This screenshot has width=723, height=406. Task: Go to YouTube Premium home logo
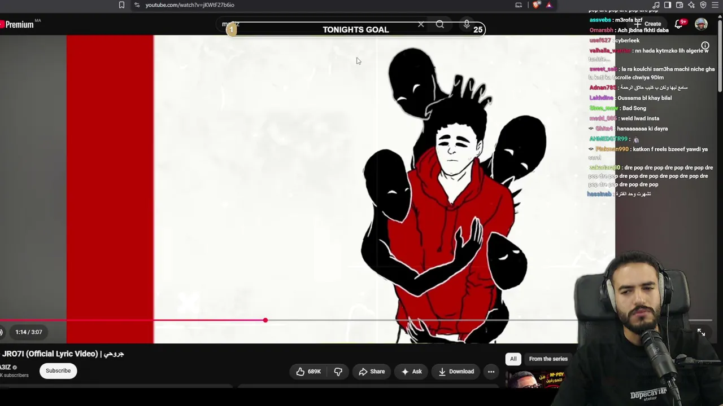pyautogui.click(x=17, y=24)
